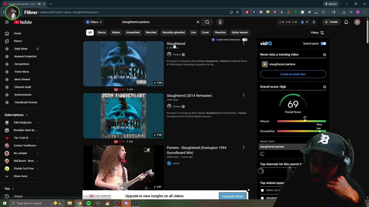Open more options for Donington 1994 video
The height and width of the screenshot is (207, 369).
pyautogui.click(x=244, y=147)
